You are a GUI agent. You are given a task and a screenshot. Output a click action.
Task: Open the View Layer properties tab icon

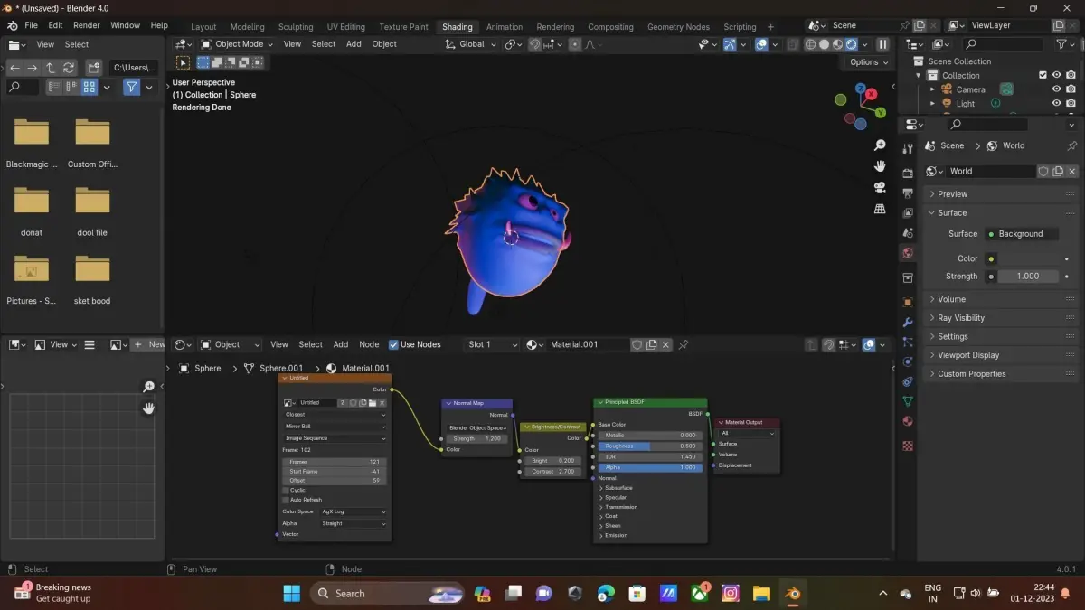(908, 213)
